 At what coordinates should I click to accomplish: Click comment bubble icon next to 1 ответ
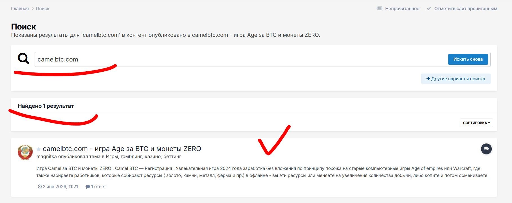88,186
